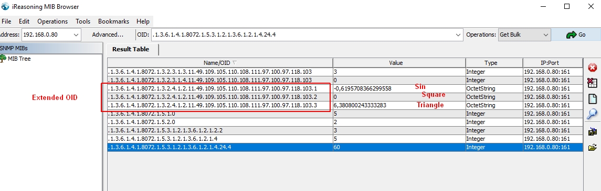Image resolution: width=601 pixels, height=191 pixels.
Task: Sort by the Value column header
Action: (399, 63)
